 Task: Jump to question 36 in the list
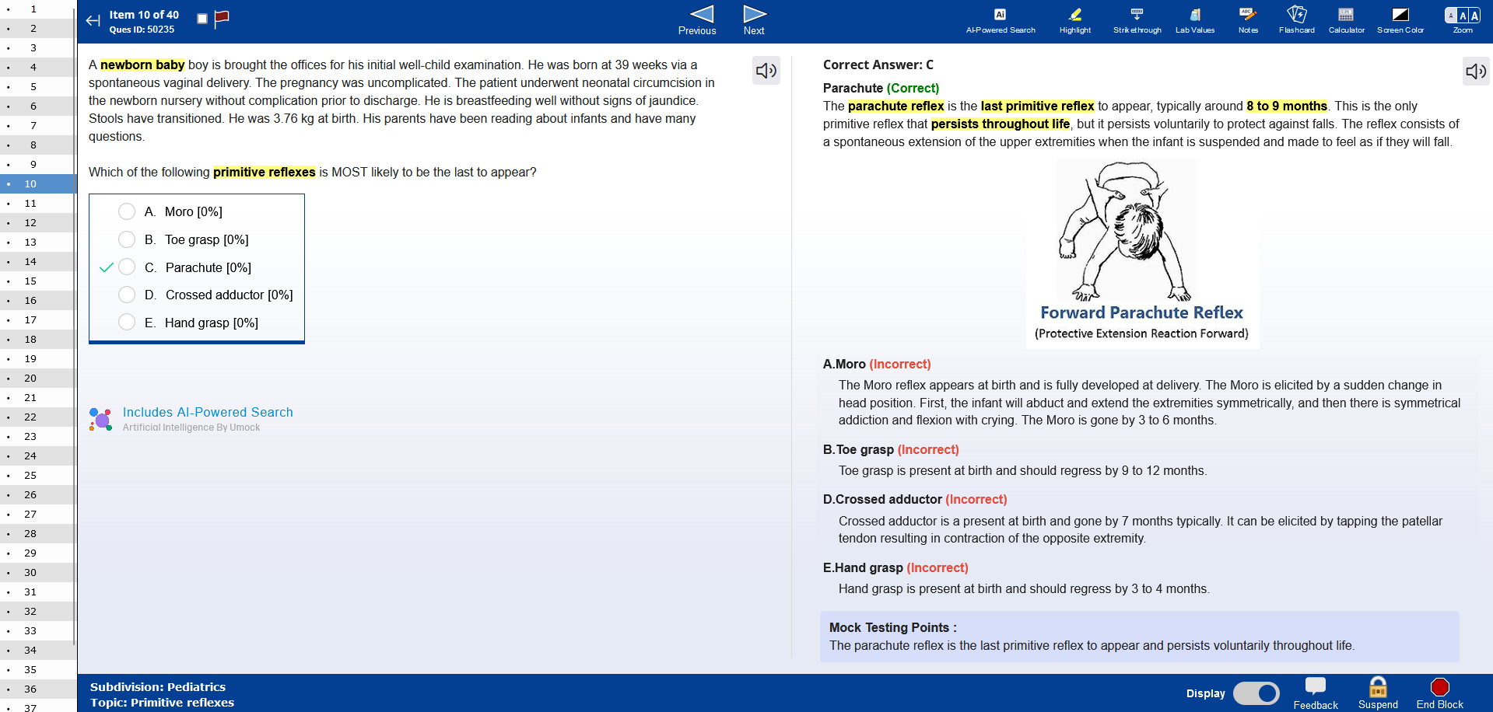37,689
